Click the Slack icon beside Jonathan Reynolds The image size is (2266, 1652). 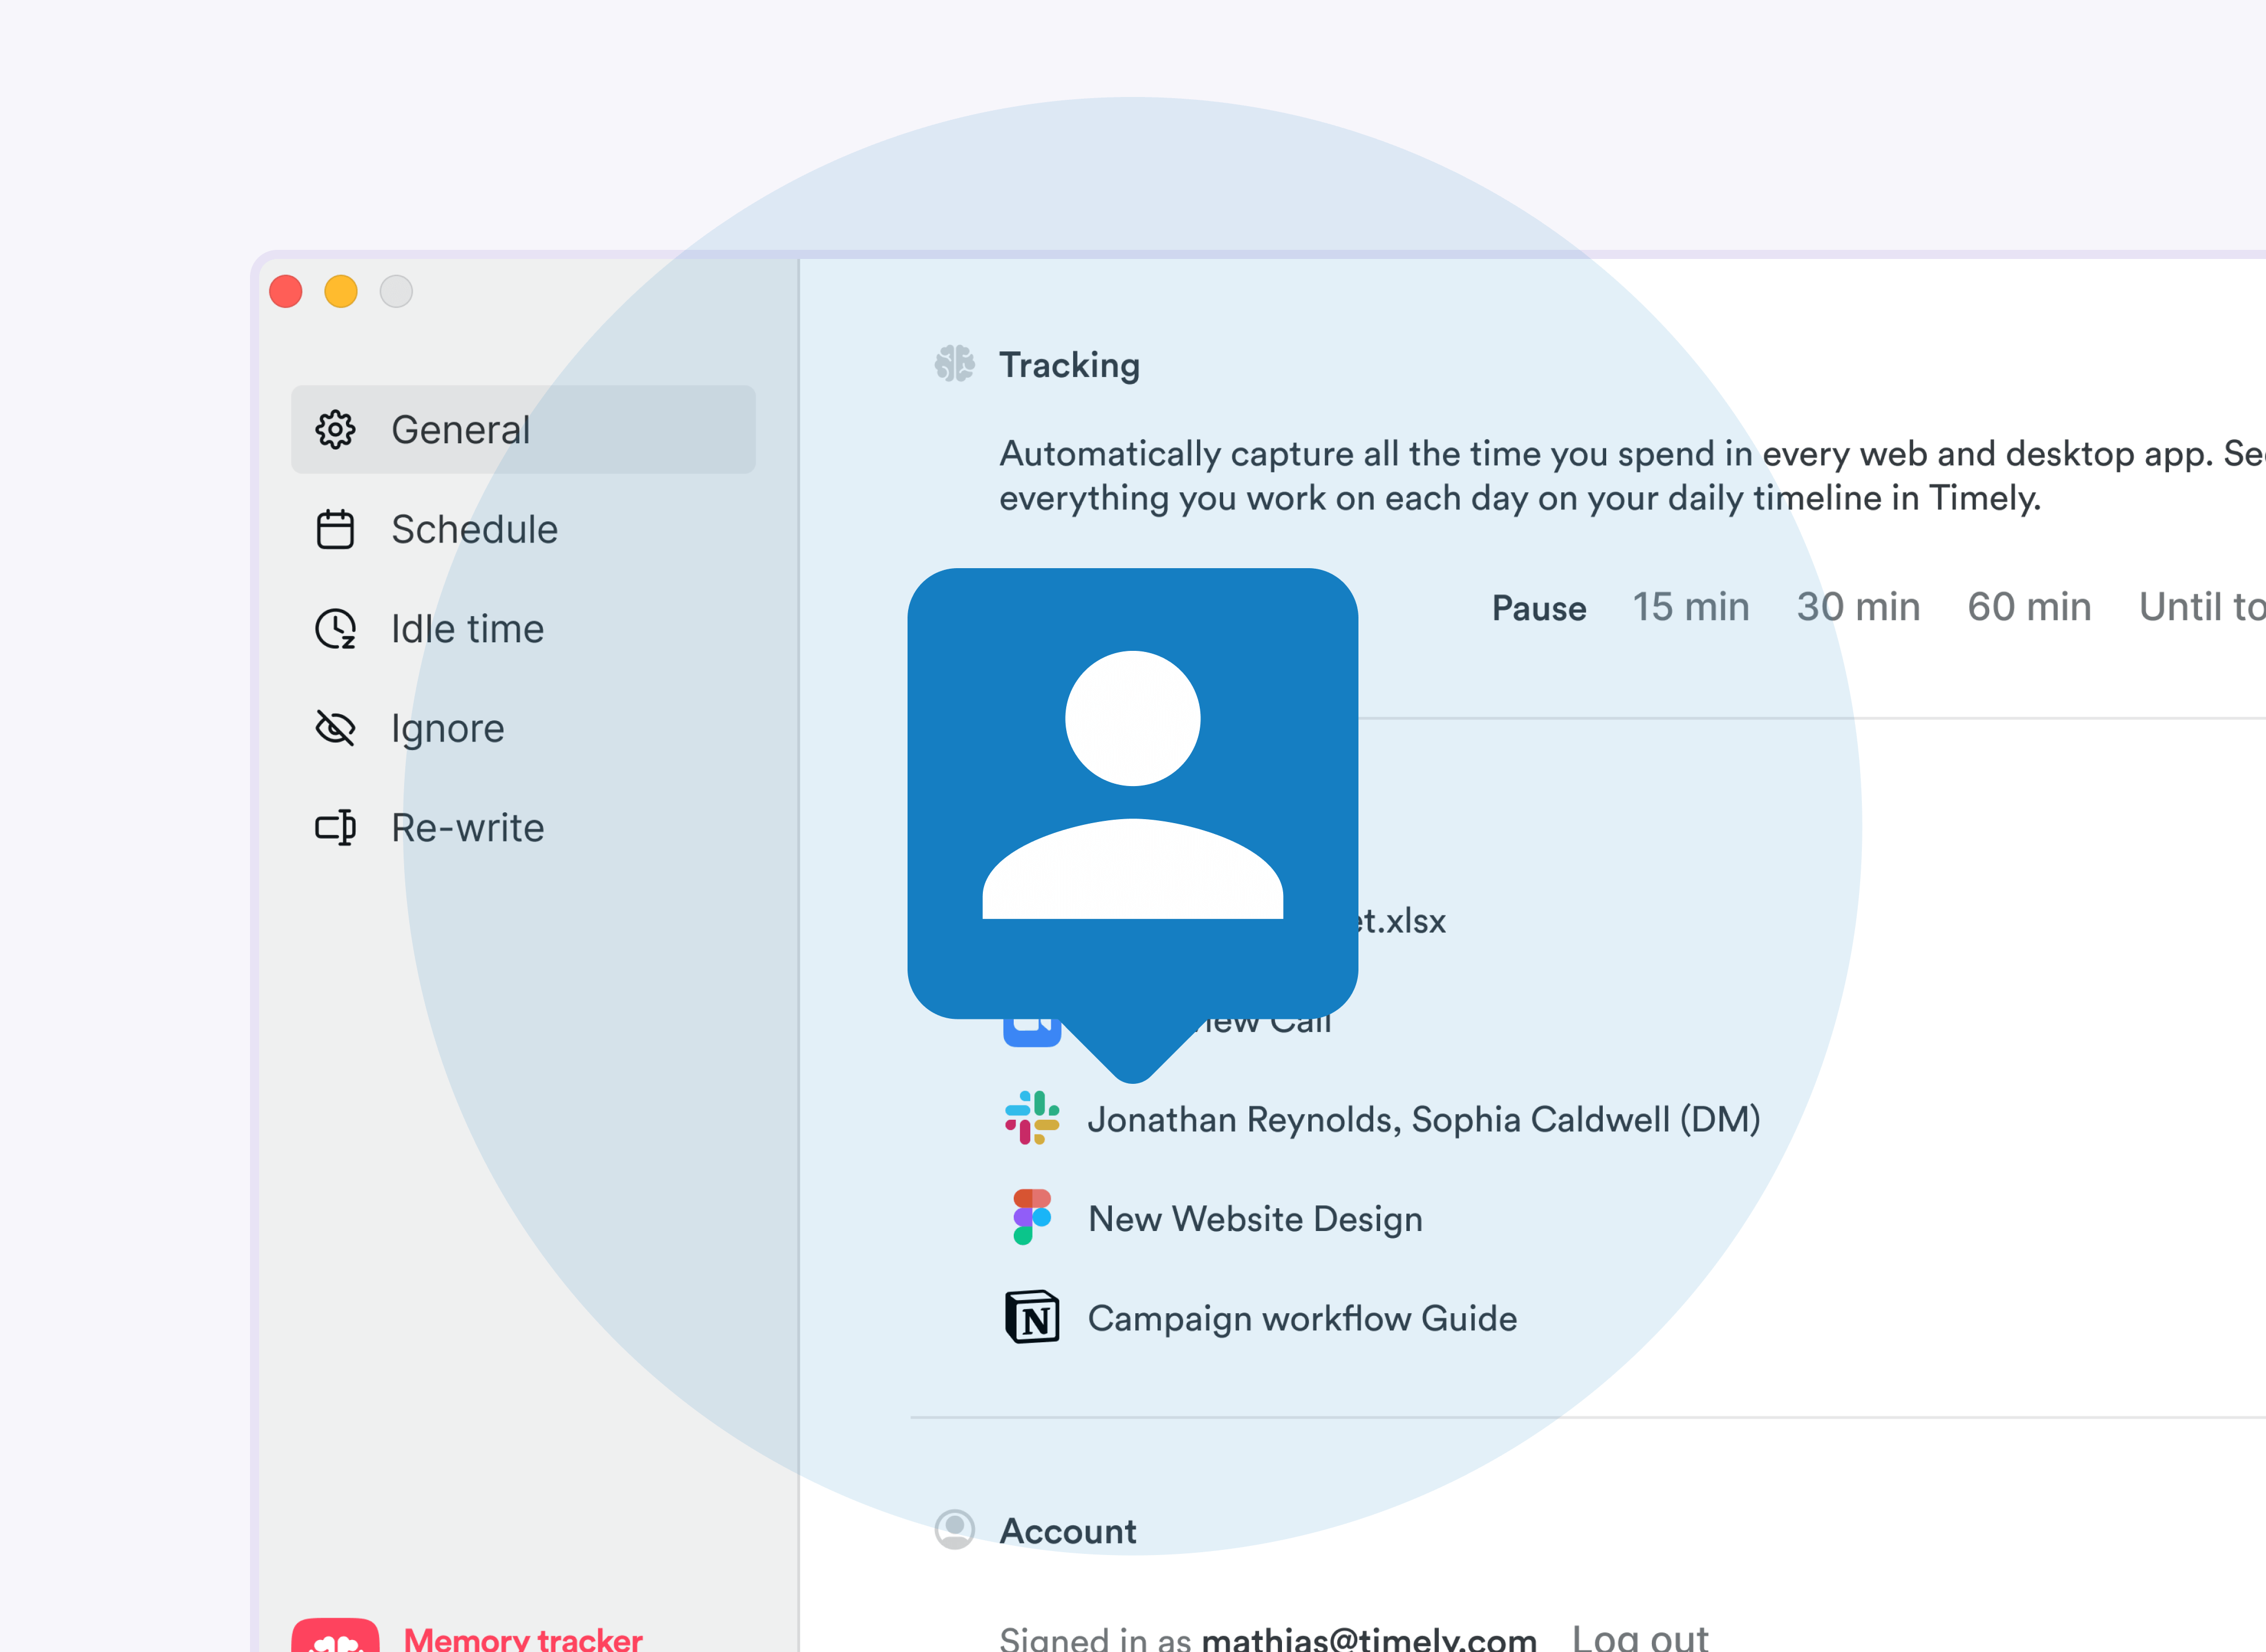1031,1118
